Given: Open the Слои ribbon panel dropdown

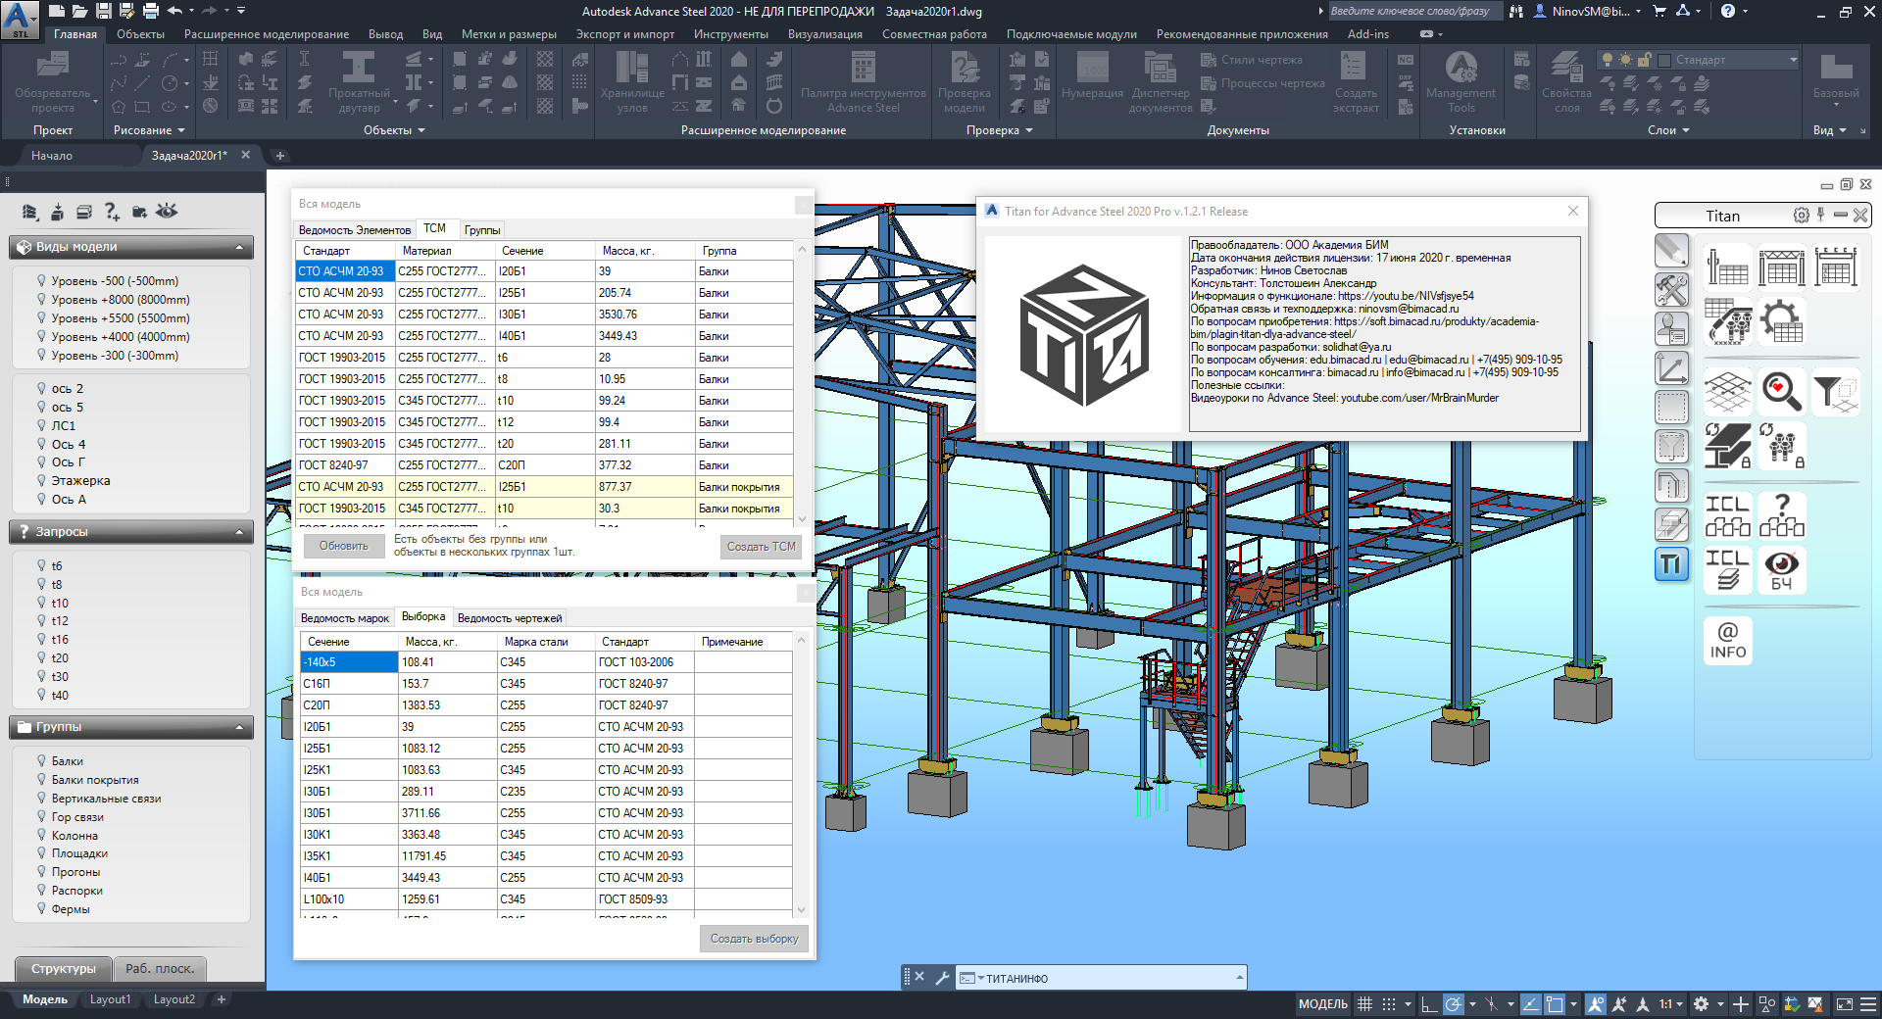Looking at the screenshot, I should click(1668, 130).
